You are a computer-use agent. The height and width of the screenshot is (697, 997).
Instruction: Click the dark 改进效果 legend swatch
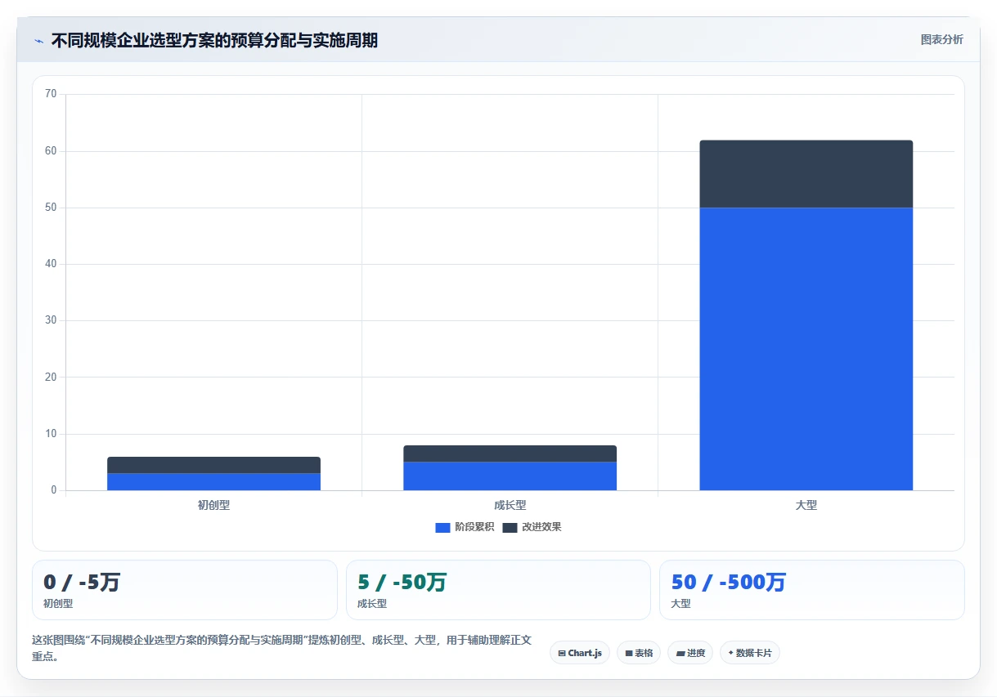510,527
